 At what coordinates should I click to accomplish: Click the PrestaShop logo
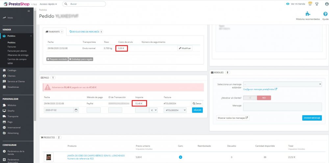(x=16, y=4)
